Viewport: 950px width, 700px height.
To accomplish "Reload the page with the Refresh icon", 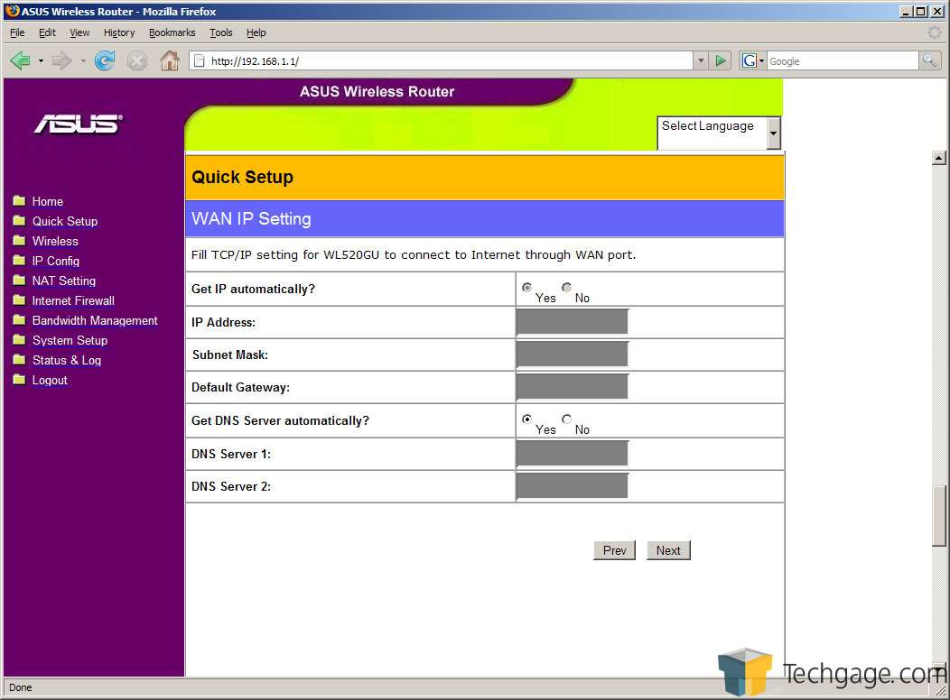I will (x=105, y=60).
